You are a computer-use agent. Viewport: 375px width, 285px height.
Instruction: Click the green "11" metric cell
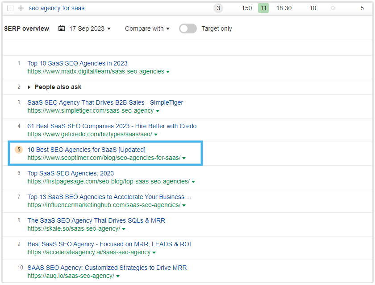coord(263,8)
